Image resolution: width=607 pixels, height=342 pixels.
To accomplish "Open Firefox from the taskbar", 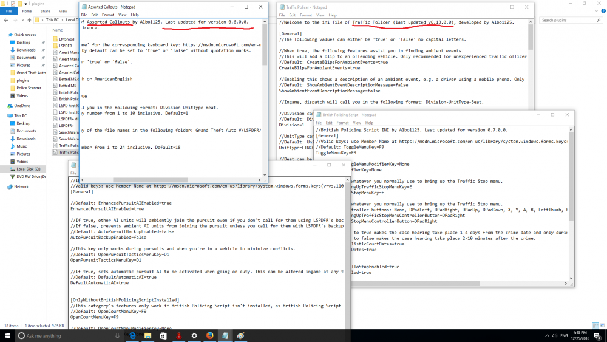I will [x=209, y=335].
